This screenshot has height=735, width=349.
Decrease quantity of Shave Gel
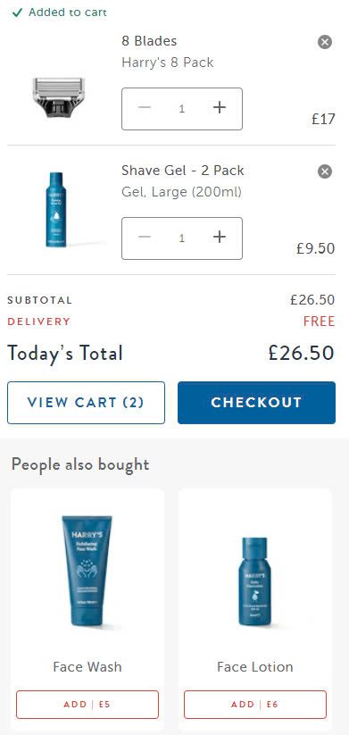pyautogui.click(x=145, y=238)
